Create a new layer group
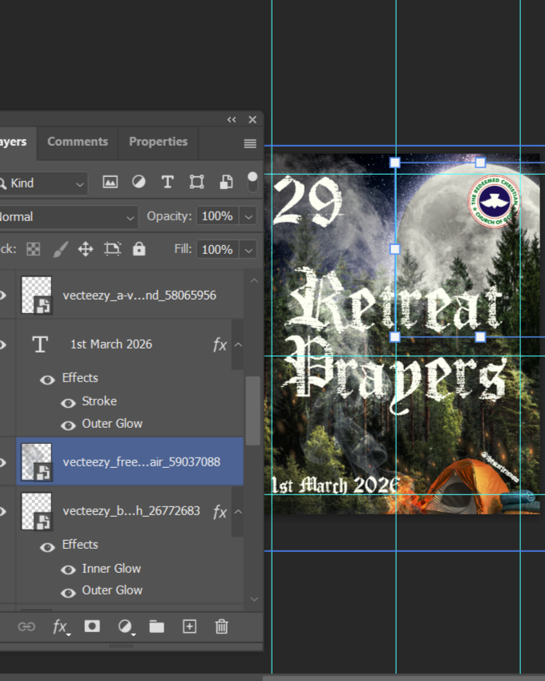 157,627
